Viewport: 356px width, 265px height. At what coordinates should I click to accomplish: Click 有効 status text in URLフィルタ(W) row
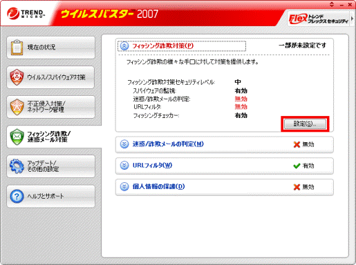point(308,166)
